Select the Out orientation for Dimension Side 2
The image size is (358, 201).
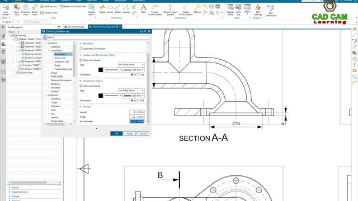(x=138, y=100)
